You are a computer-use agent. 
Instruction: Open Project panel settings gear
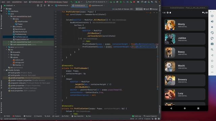49,5
